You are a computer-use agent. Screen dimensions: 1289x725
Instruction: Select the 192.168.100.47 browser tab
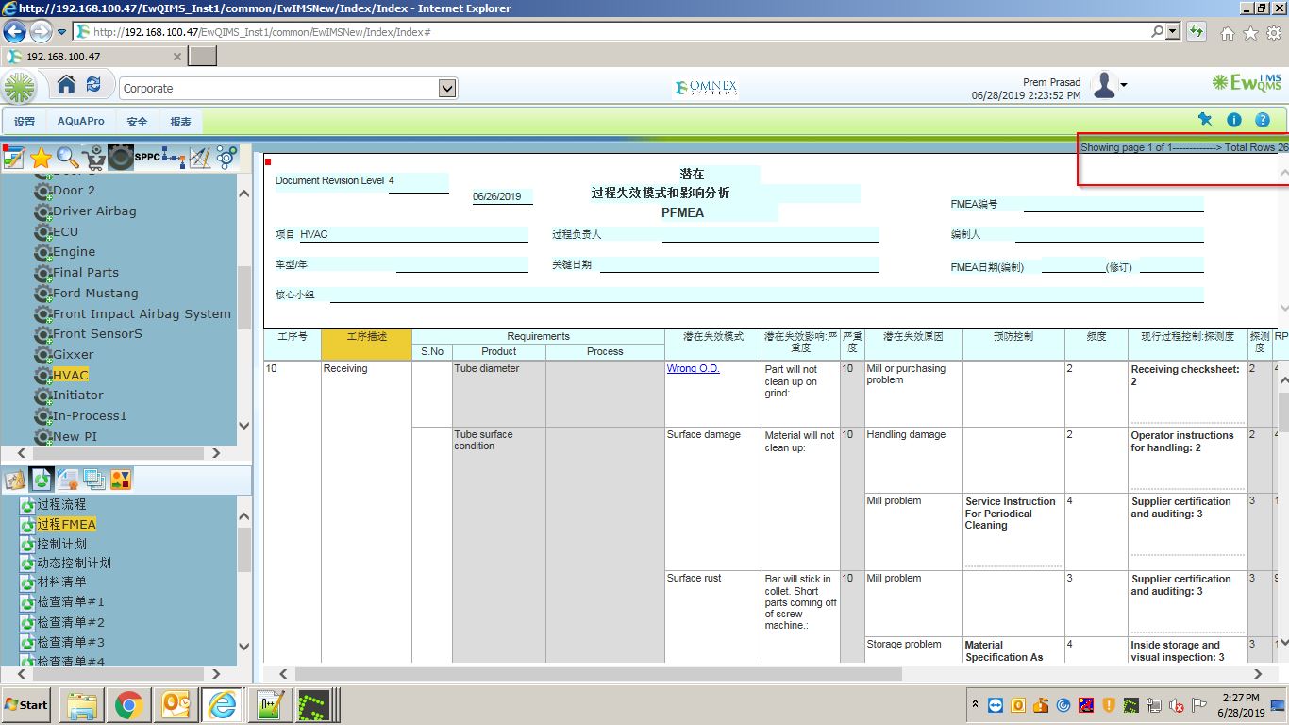tap(94, 57)
